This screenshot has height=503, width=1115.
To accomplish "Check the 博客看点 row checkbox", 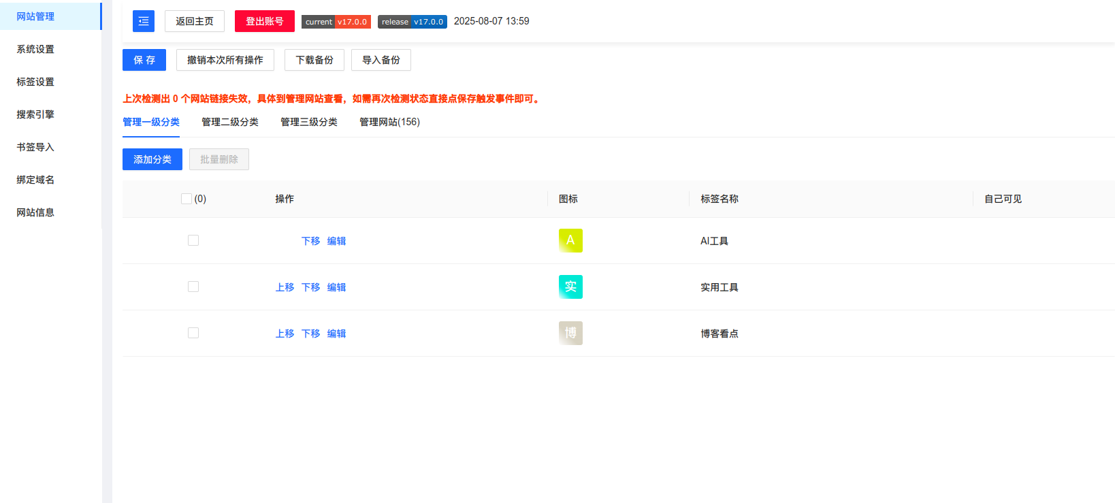I will pyautogui.click(x=193, y=333).
